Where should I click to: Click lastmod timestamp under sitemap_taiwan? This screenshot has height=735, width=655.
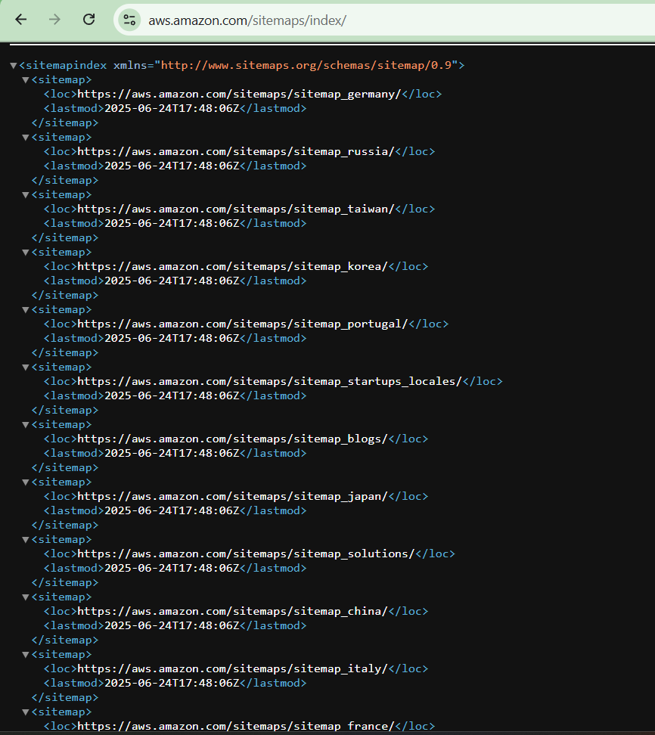pos(172,224)
